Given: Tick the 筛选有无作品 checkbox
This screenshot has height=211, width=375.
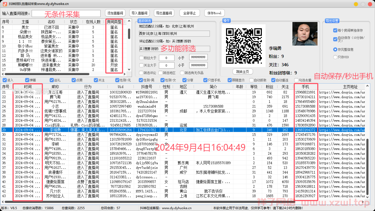Looking at the screenshot, I should [x=182, y=73].
